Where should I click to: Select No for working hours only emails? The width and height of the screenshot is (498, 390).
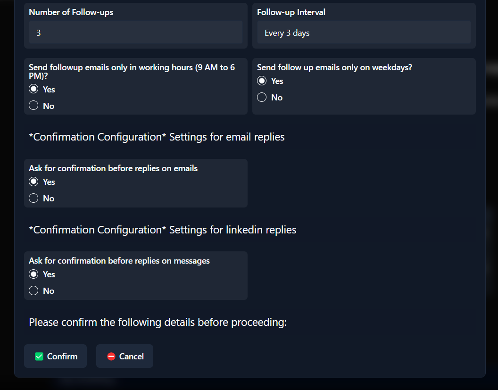coord(33,106)
